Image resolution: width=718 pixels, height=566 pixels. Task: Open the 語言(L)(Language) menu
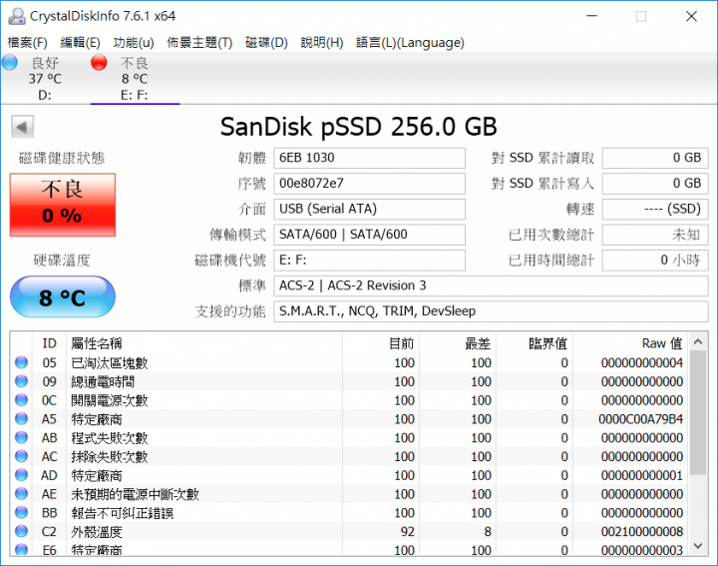click(410, 43)
